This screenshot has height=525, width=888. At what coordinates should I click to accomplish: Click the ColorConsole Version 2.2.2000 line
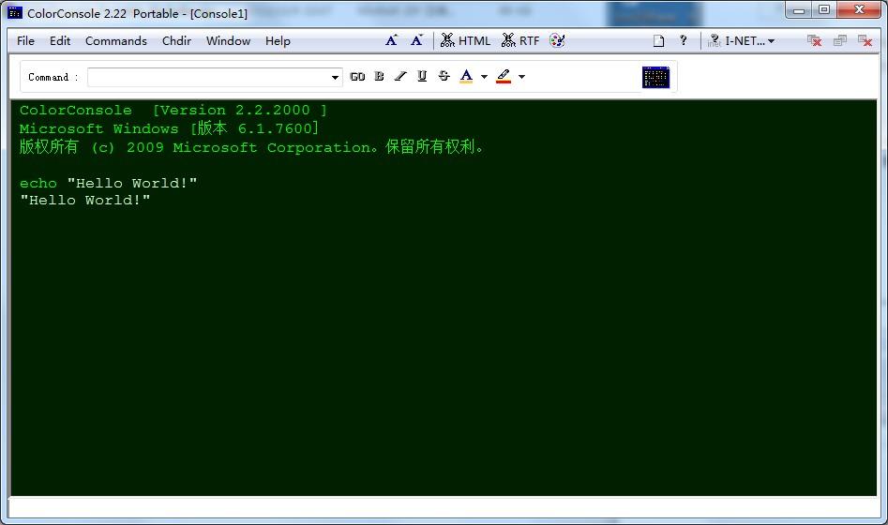tap(173, 110)
